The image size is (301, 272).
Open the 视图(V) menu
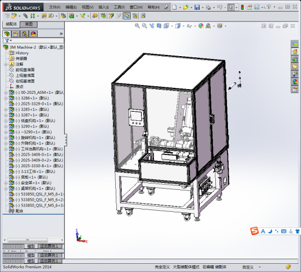tap(87, 8)
